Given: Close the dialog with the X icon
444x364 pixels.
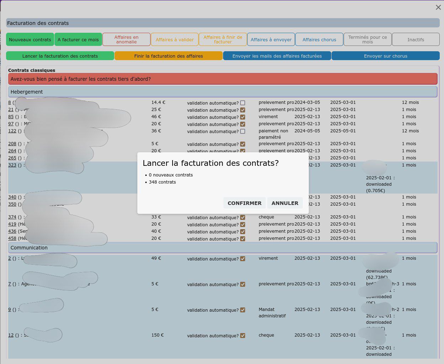Looking at the screenshot, I should pyautogui.click(x=438, y=7).
